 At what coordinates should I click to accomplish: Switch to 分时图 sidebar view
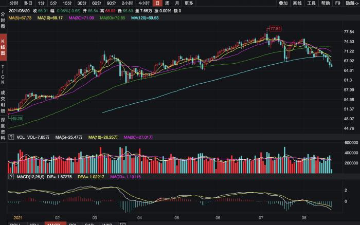[3, 22]
